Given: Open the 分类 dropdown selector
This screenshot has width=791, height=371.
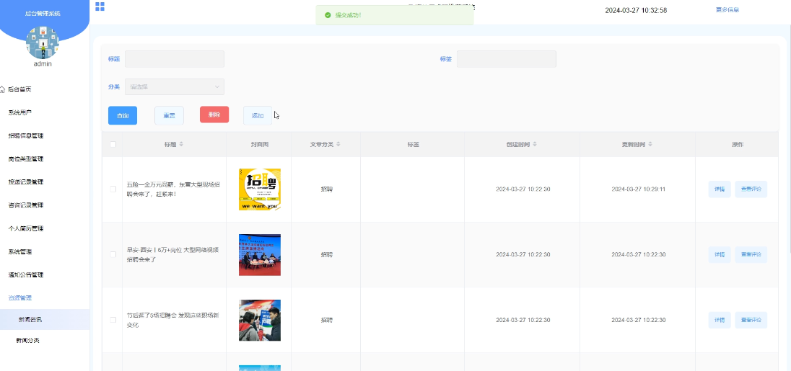Looking at the screenshot, I should [x=175, y=86].
